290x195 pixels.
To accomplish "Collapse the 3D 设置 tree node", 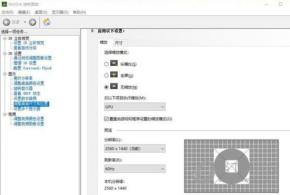I will coord(5,53).
